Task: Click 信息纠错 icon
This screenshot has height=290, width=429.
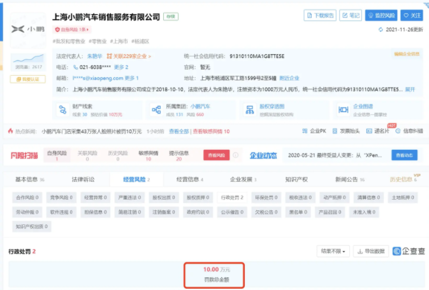Action: click(398, 131)
